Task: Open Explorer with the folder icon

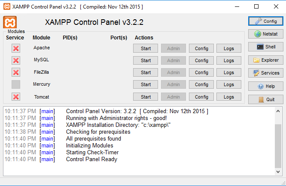Action: (265, 60)
